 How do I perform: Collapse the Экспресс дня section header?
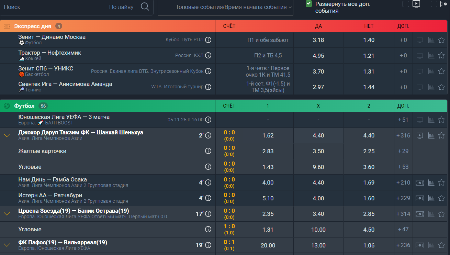click(33, 26)
